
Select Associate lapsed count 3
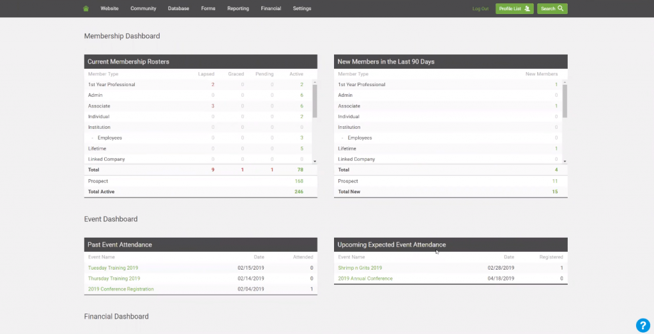coord(213,106)
